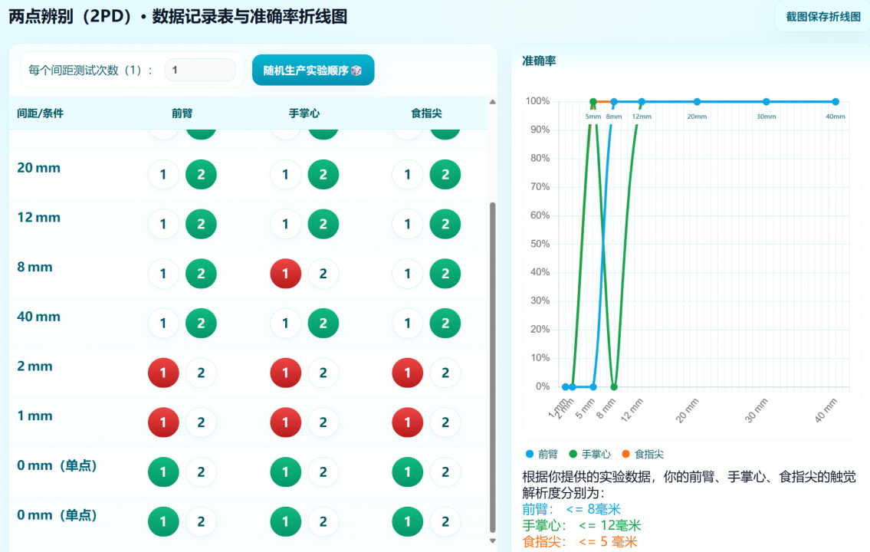
Task: Click the 30mm data point on the chart
Action: pyautogui.click(x=767, y=102)
